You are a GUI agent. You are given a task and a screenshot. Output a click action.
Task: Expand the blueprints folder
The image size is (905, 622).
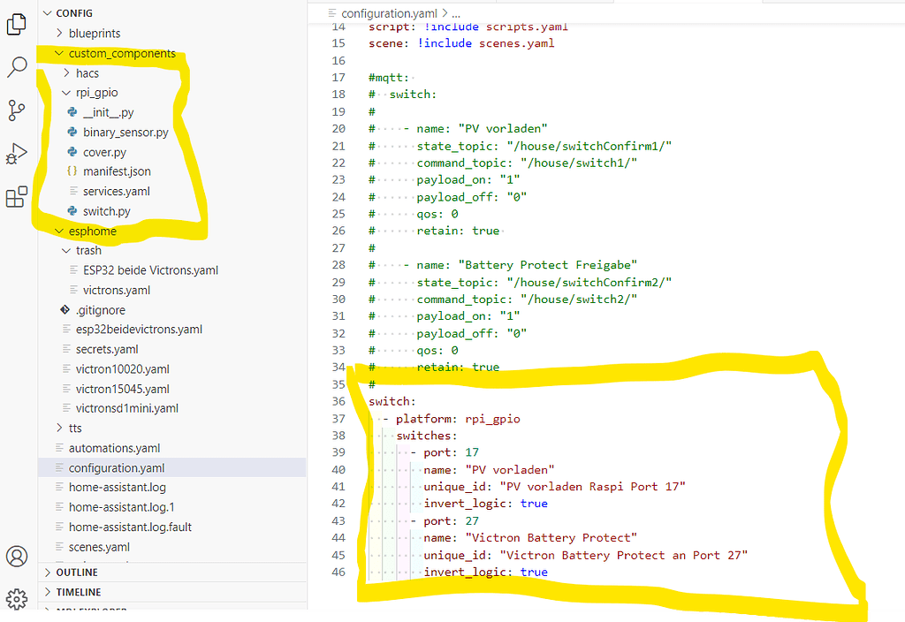click(x=59, y=34)
